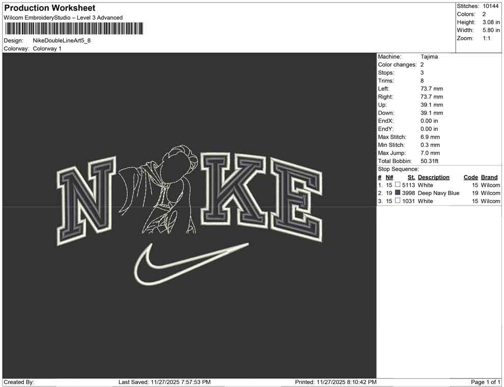
Task: Select the Description column header
Action: (433, 177)
